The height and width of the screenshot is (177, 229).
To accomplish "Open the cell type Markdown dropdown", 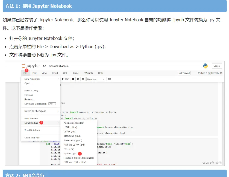I will pyautogui.click(x=96, y=79).
